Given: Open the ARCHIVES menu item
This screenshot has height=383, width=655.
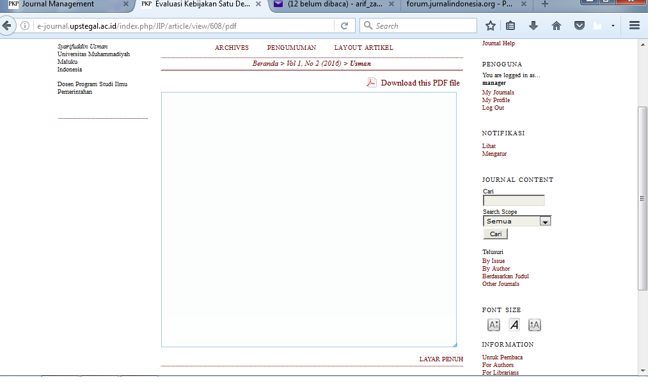Looking at the screenshot, I should 232,48.
